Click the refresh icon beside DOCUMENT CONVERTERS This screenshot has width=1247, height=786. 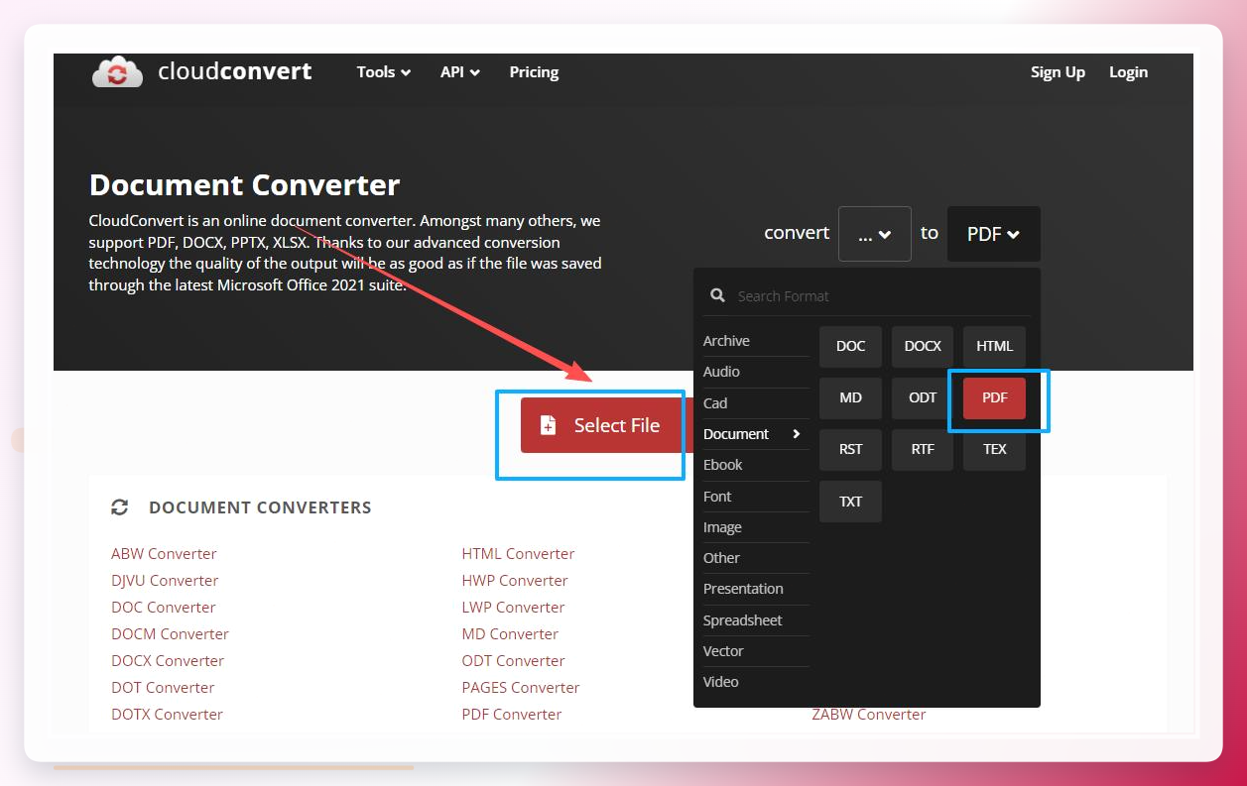click(x=120, y=507)
